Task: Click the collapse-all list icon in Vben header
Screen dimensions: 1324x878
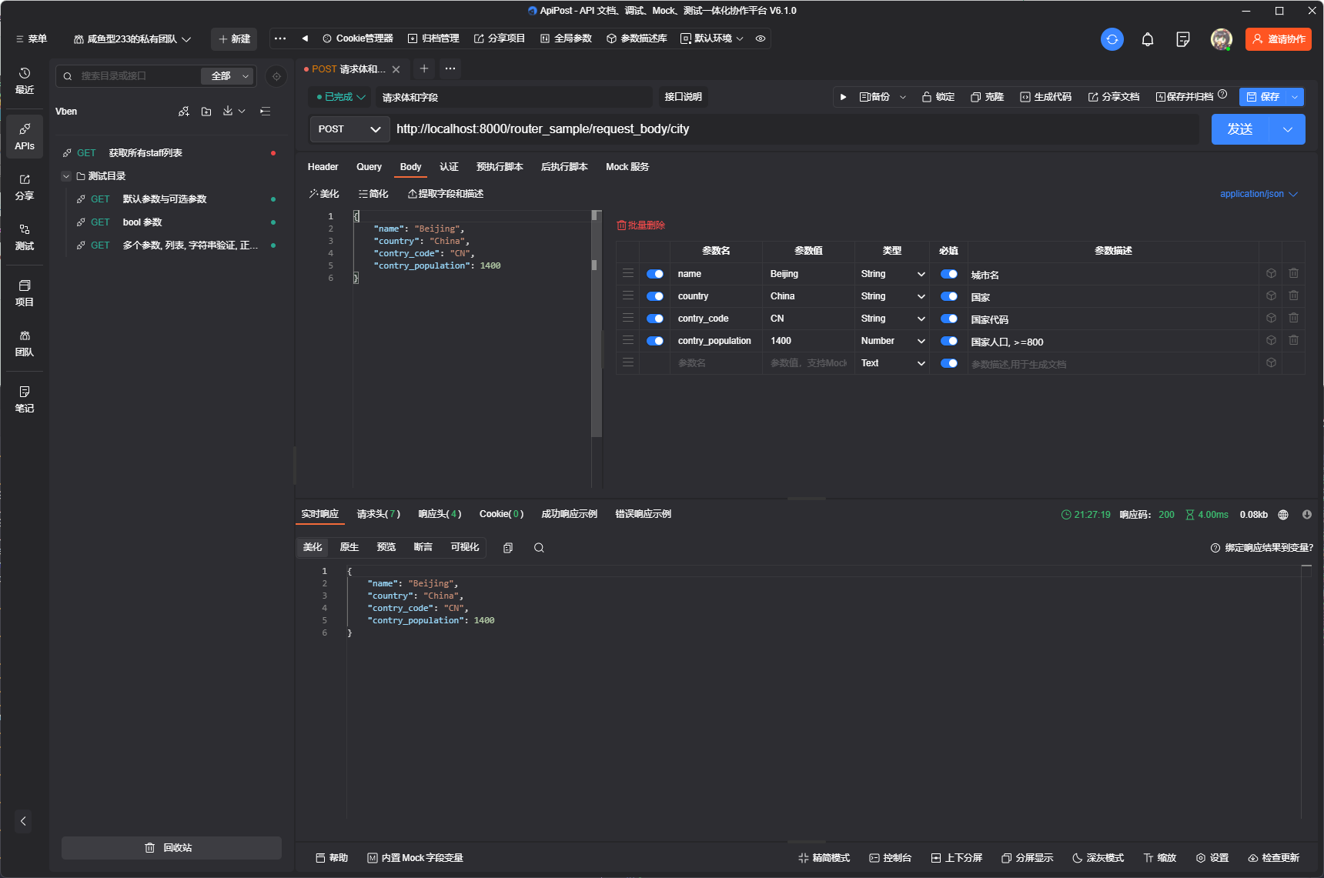Action: coord(266,112)
